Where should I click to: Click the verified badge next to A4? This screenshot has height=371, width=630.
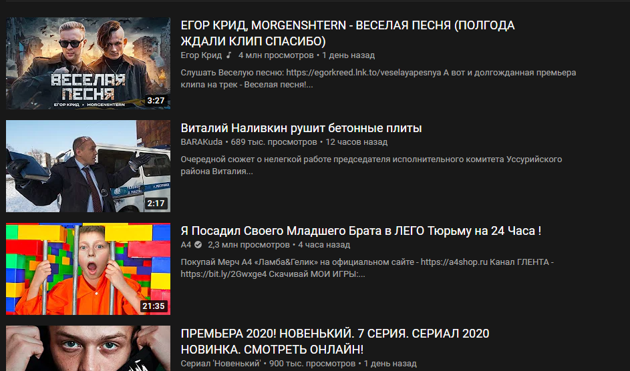pyautogui.click(x=198, y=245)
